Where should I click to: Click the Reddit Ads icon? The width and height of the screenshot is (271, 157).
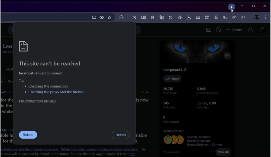(x=209, y=30)
